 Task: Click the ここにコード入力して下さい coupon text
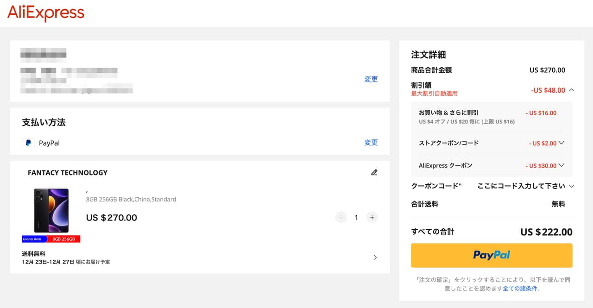coord(521,186)
